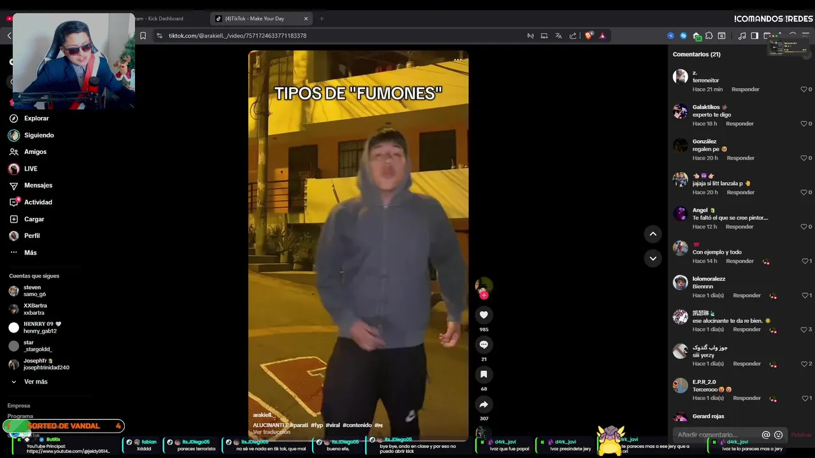Viewport: 815px width, 458px height.
Task: Reply to Galaktikos comment
Action: click(x=740, y=124)
